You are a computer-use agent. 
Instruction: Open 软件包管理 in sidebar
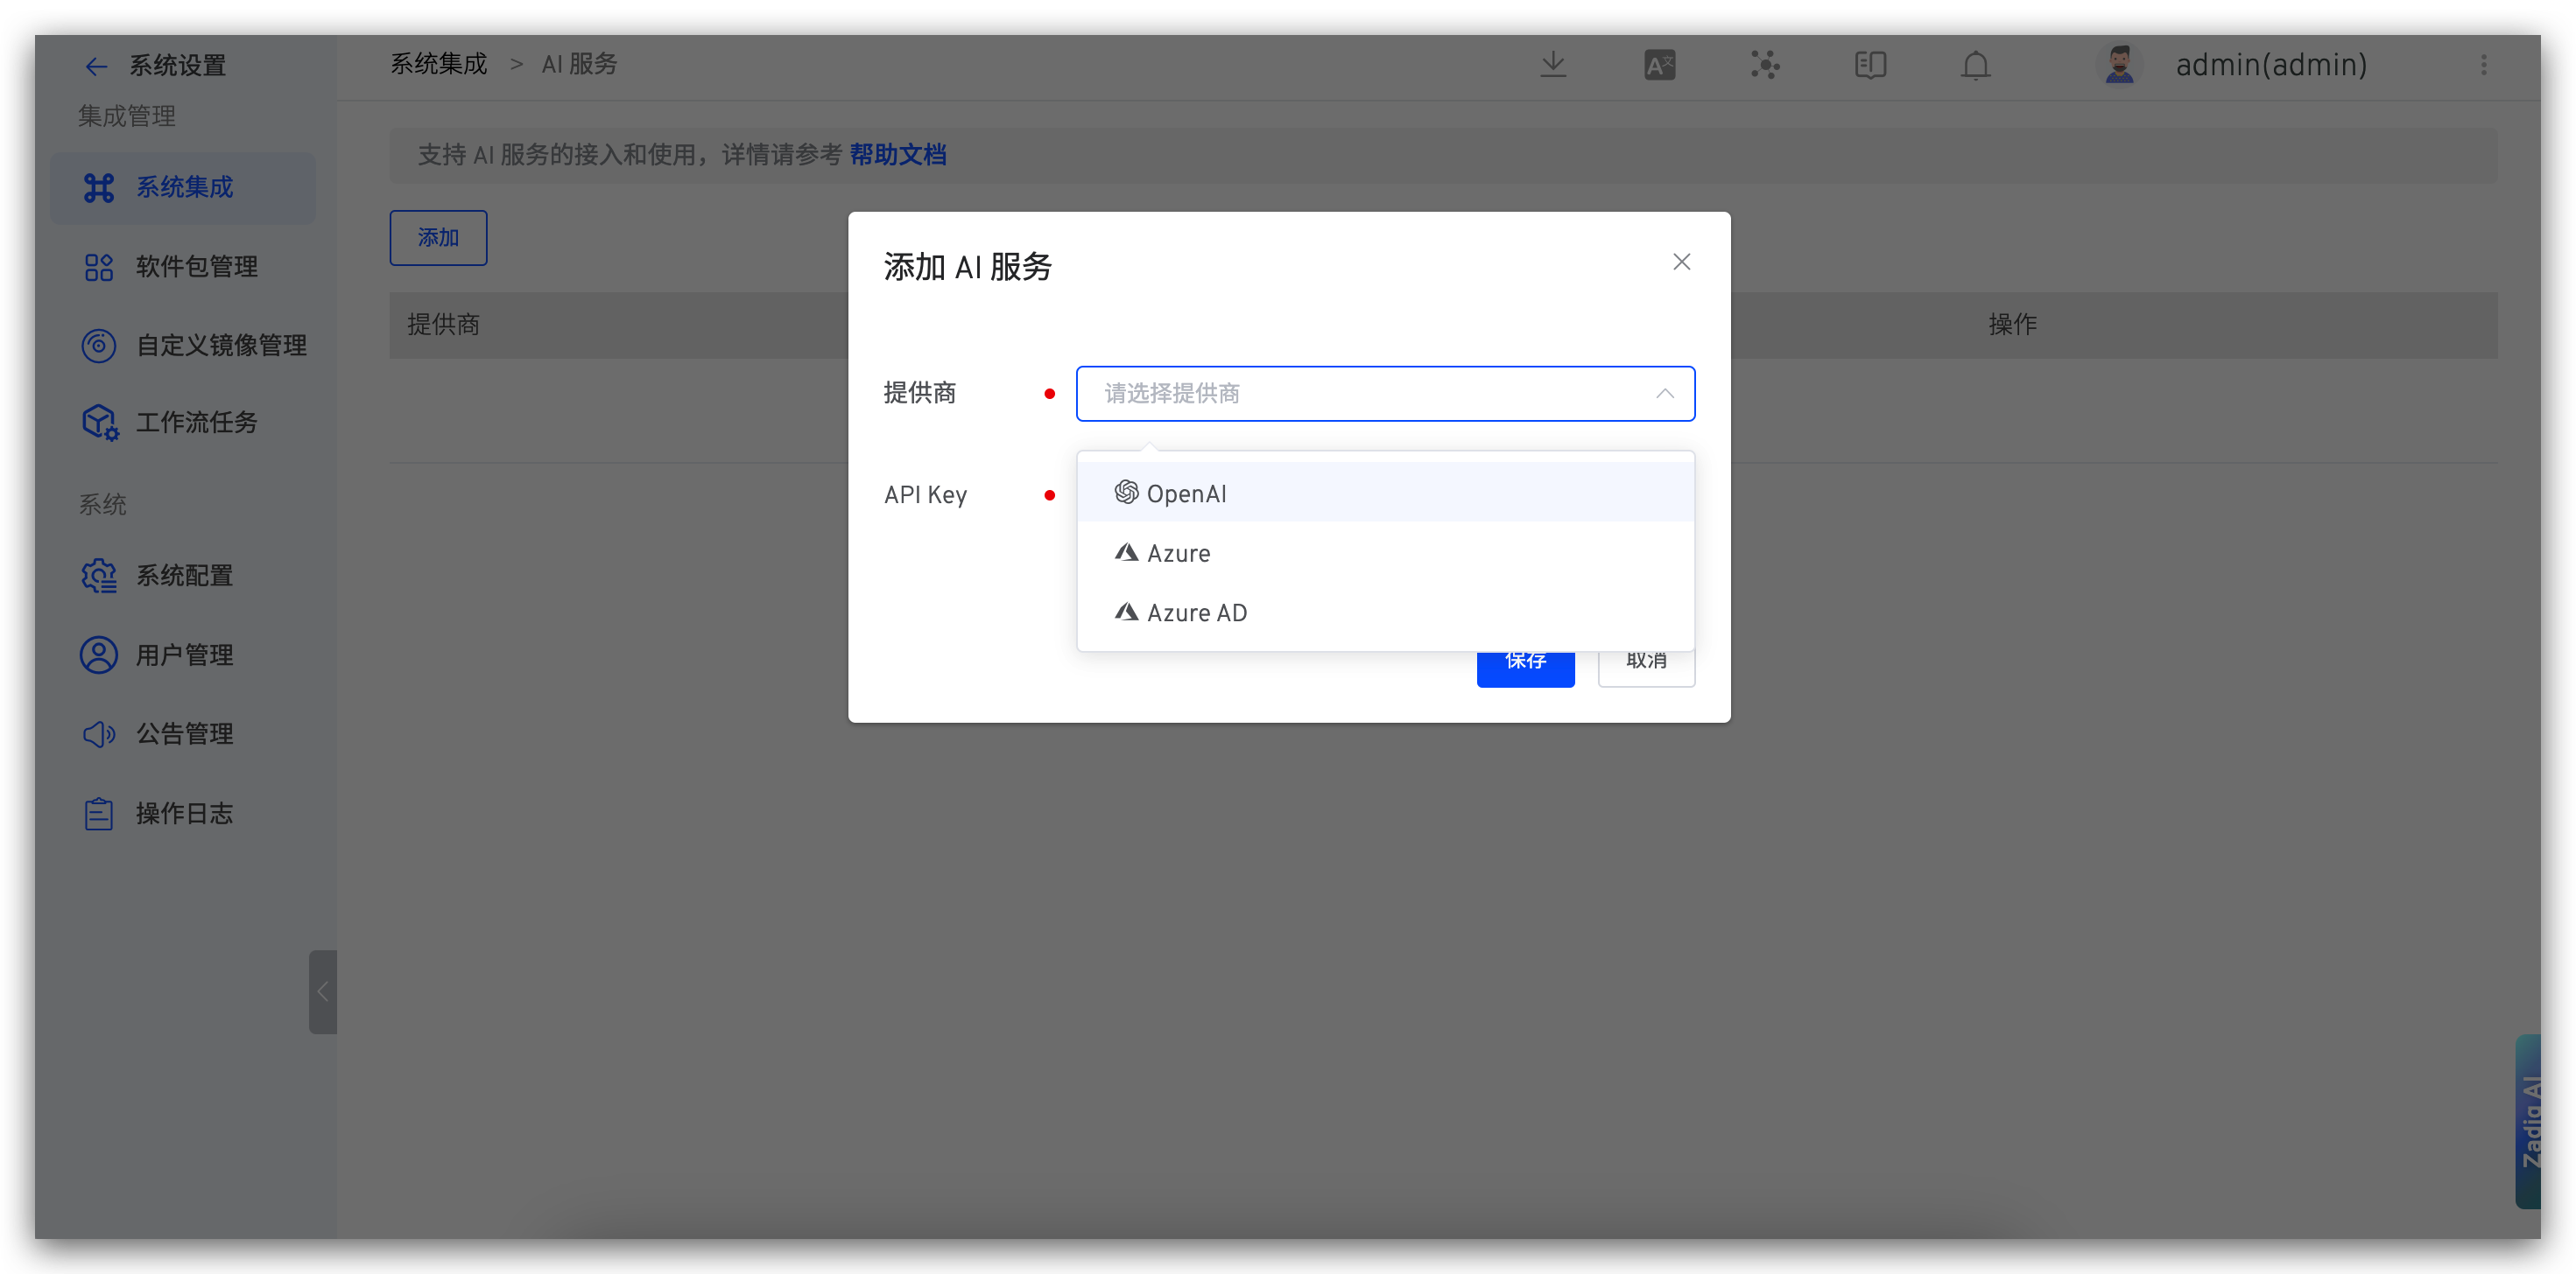(196, 267)
